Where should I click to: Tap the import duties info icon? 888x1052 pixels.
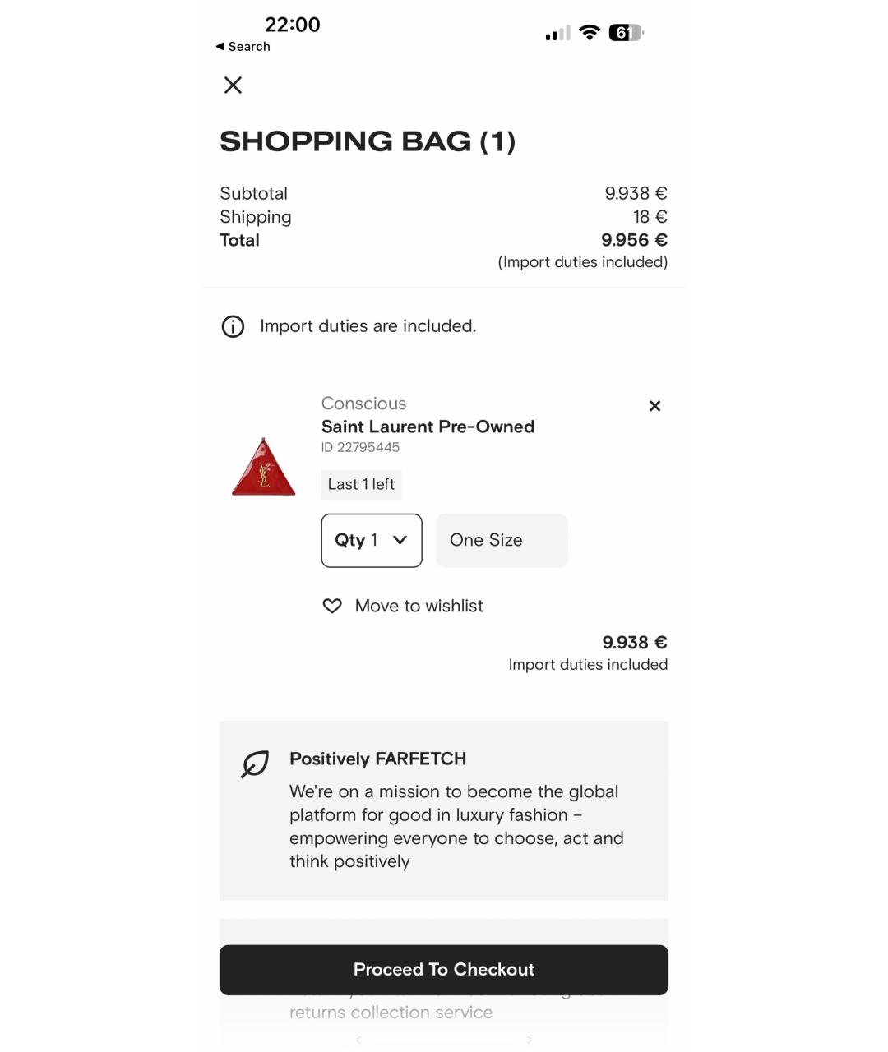(233, 326)
